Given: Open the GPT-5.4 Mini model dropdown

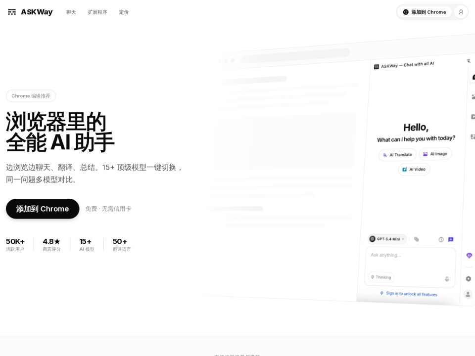Looking at the screenshot, I should click(x=387, y=239).
